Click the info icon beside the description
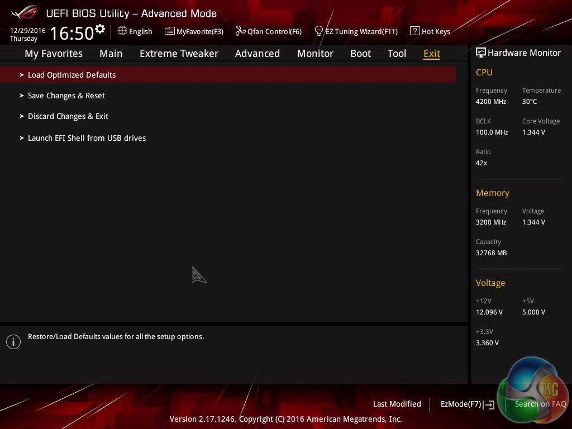 (13, 342)
